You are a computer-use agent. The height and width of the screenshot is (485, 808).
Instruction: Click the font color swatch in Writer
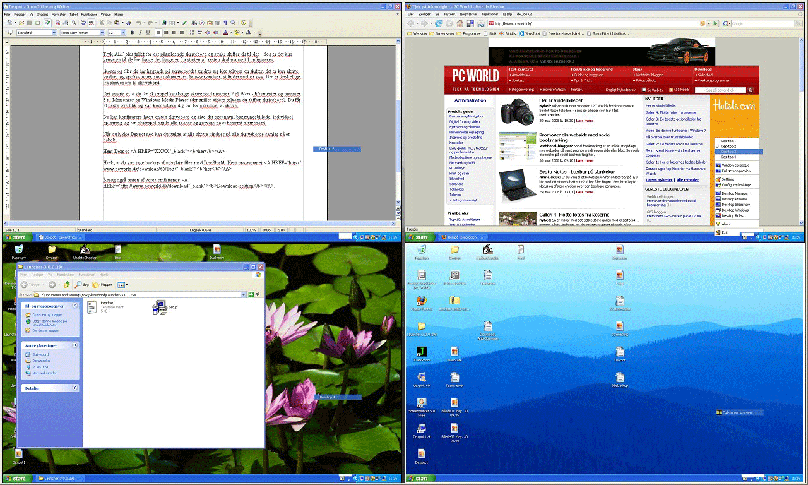click(225, 32)
